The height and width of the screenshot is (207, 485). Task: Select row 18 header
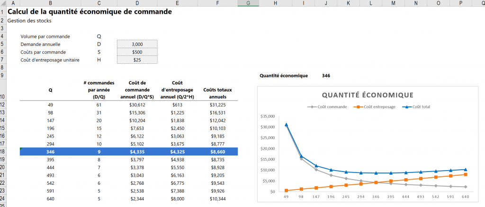pyautogui.click(x=3, y=152)
